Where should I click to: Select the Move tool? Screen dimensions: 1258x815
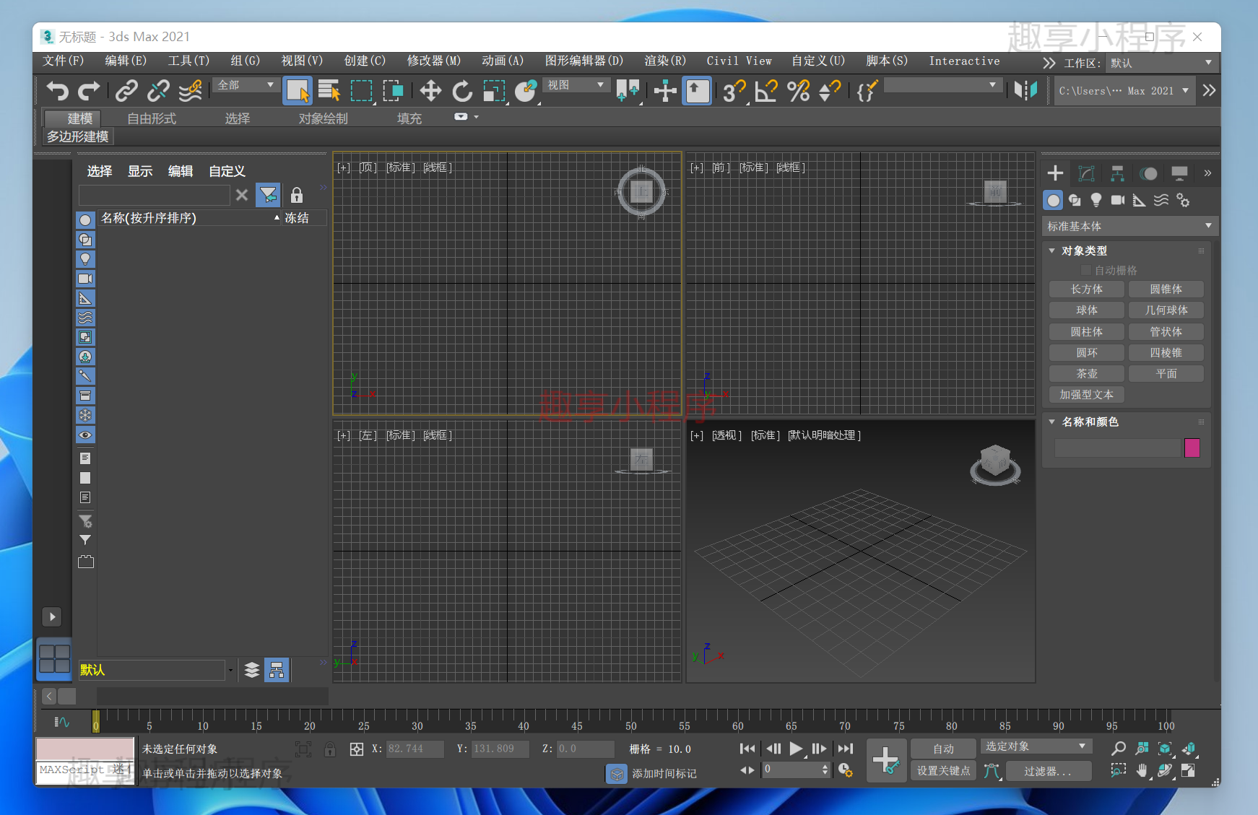430,91
